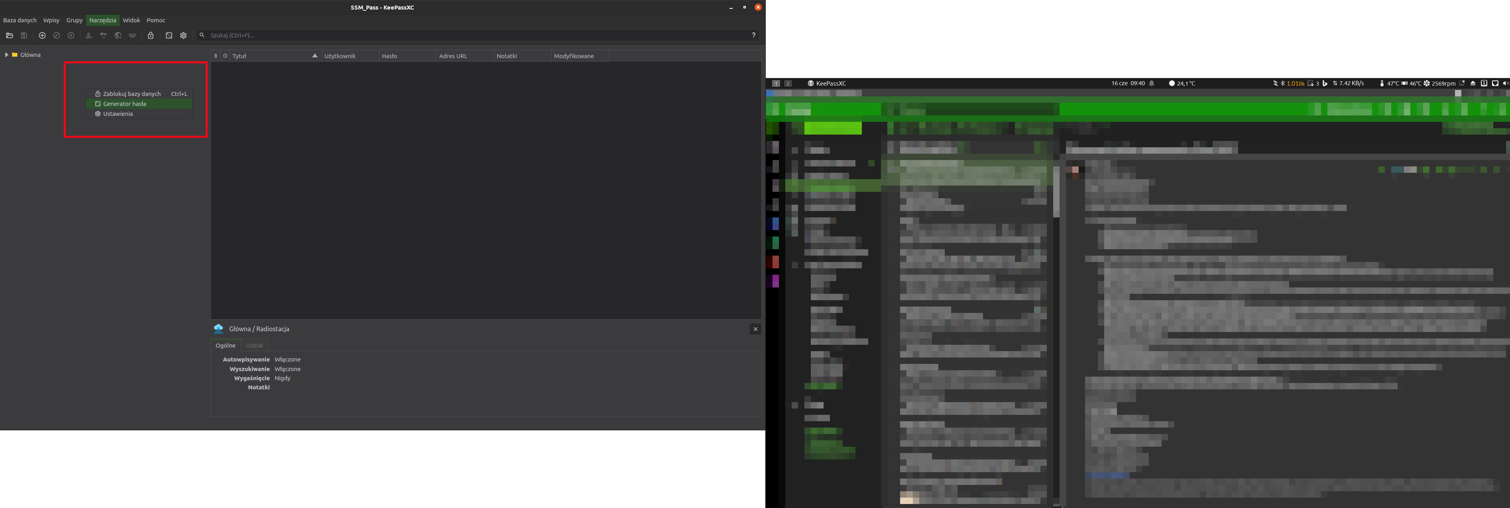1510x508 pixels.
Task: Switch to the Udział tab
Action: point(254,346)
